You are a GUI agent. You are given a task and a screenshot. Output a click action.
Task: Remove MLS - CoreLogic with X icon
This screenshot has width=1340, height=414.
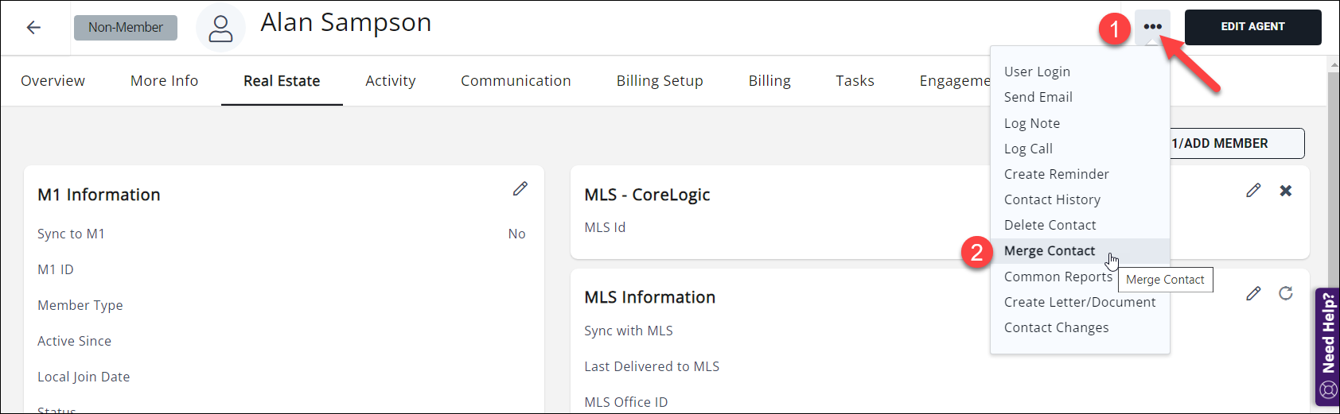pyautogui.click(x=1286, y=191)
